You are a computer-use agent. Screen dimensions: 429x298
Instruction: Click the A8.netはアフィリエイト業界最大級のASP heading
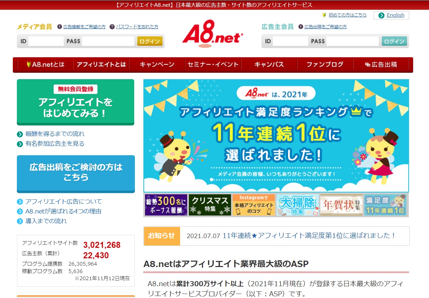[226, 264]
